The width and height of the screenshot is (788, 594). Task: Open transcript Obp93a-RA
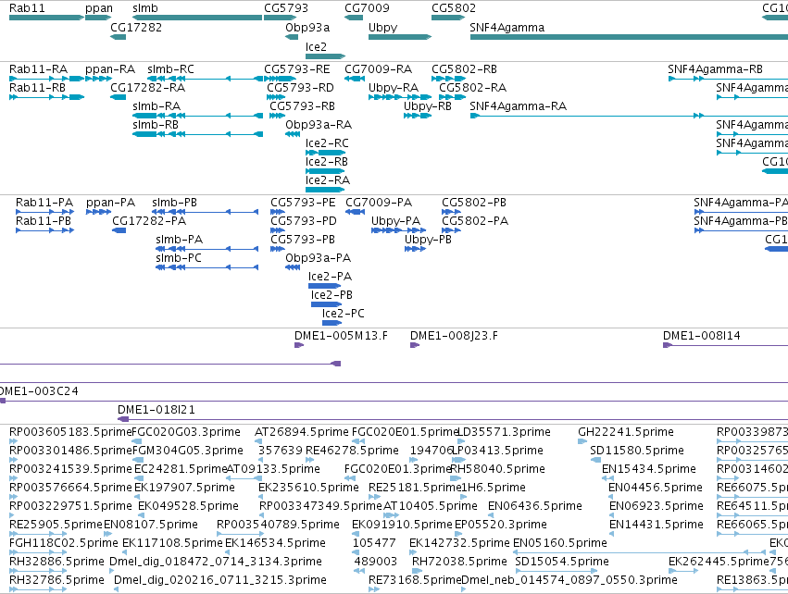tap(319, 125)
